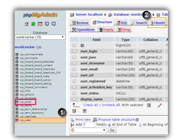The height and width of the screenshot is (140, 188).
Task: Click the printer icon for Print view
Action: tap(72, 120)
